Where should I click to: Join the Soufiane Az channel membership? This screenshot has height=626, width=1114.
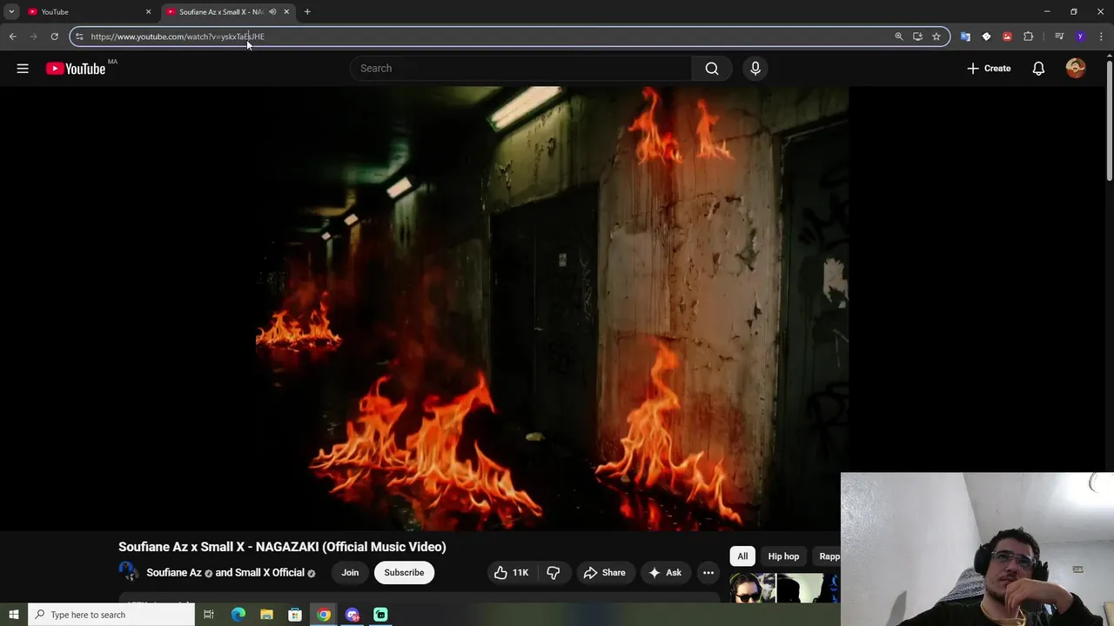coord(350,572)
